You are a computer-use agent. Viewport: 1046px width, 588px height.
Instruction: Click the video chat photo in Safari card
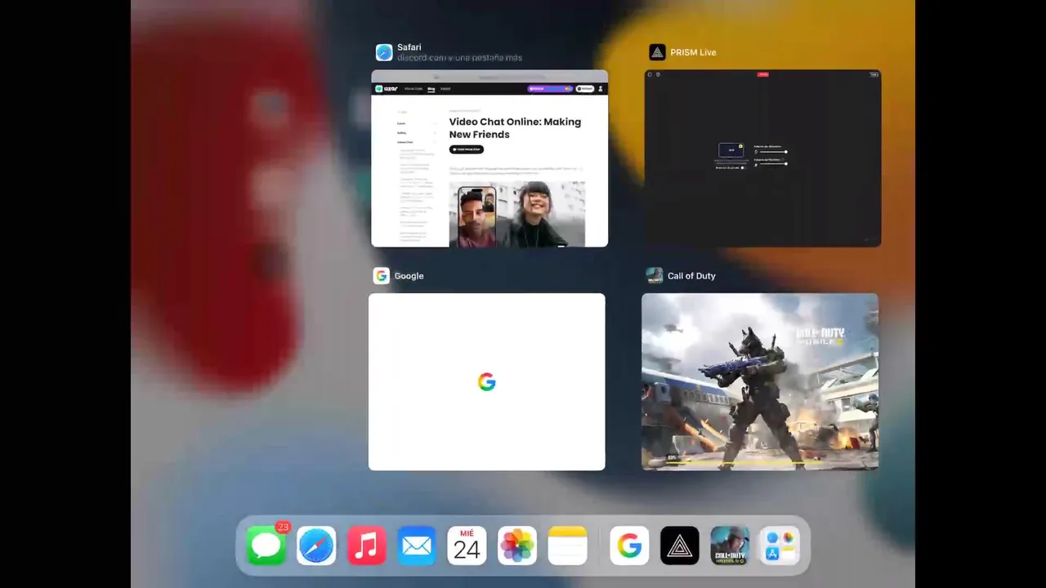click(x=516, y=214)
